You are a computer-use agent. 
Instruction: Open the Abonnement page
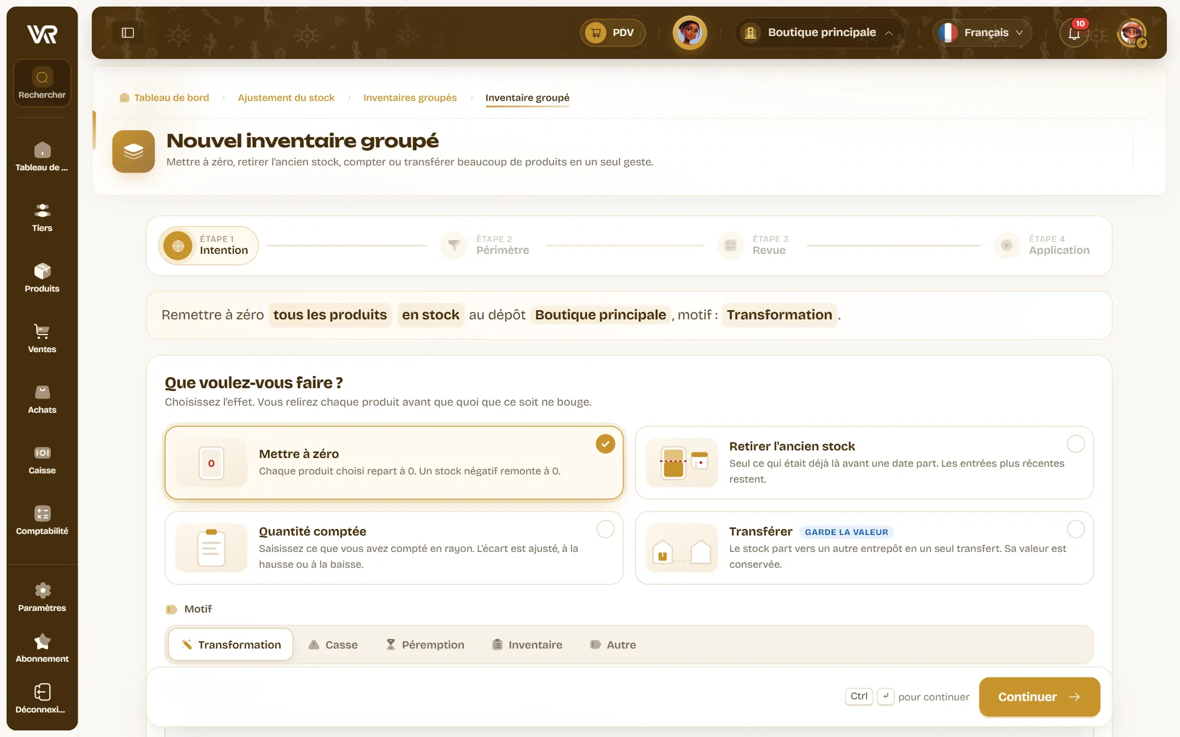pos(42,648)
